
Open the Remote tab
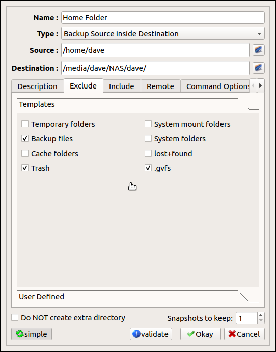click(160, 86)
